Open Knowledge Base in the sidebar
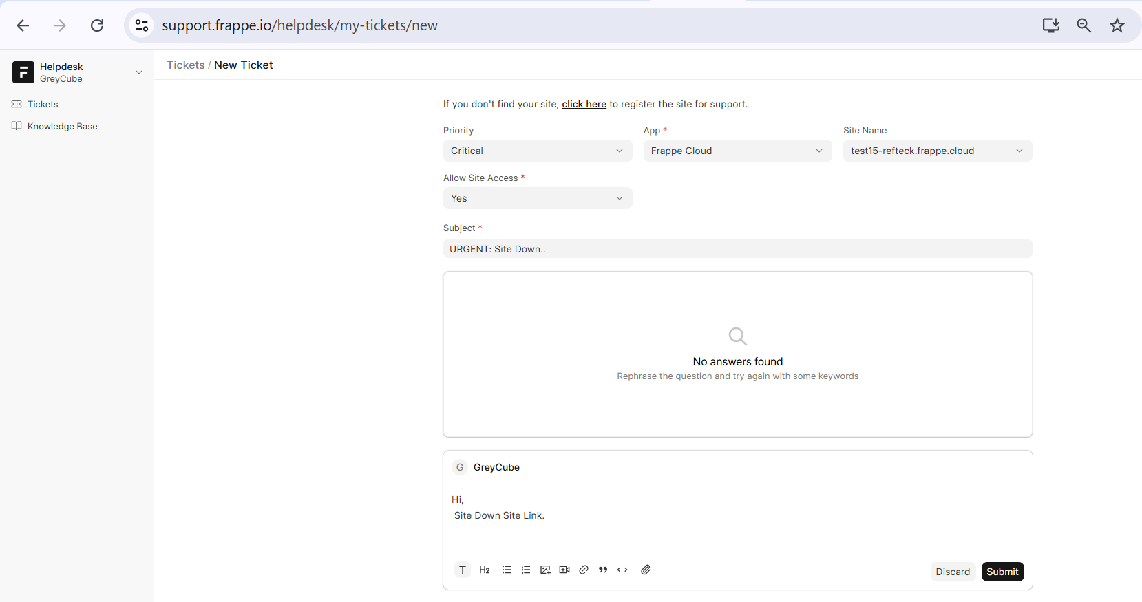1142x602 pixels. point(62,126)
